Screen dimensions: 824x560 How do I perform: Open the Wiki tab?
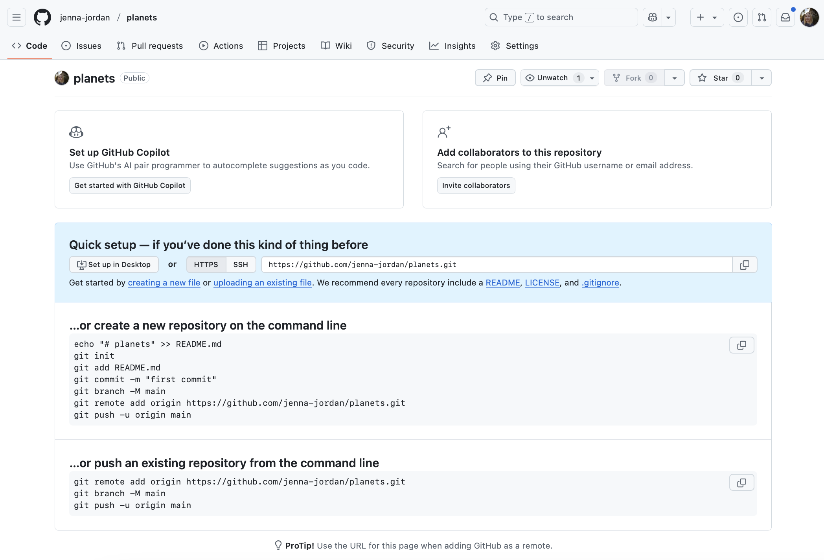click(x=336, y=46)
